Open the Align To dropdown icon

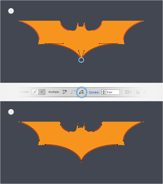pyautogui.click(x=128, y=92)
